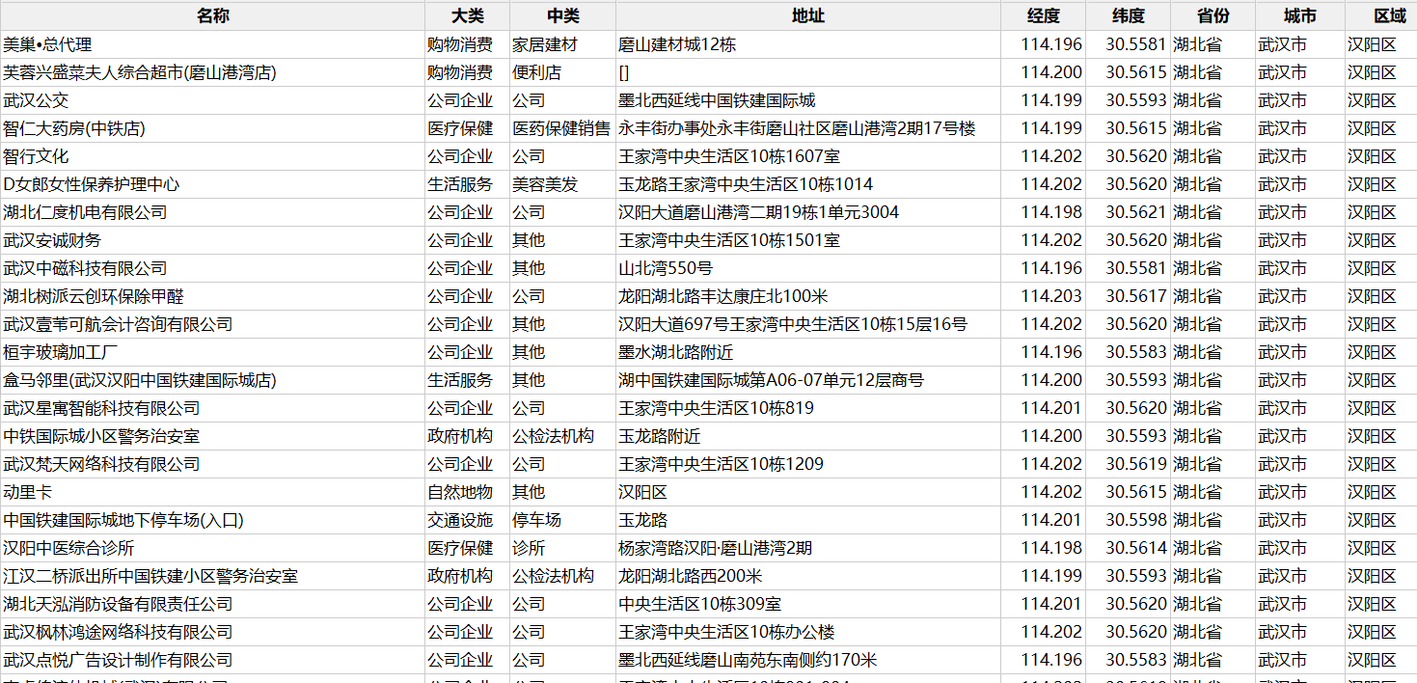The image size is (1417, 683).
Task: Click the 纬度 column header
Action: 1128,16
